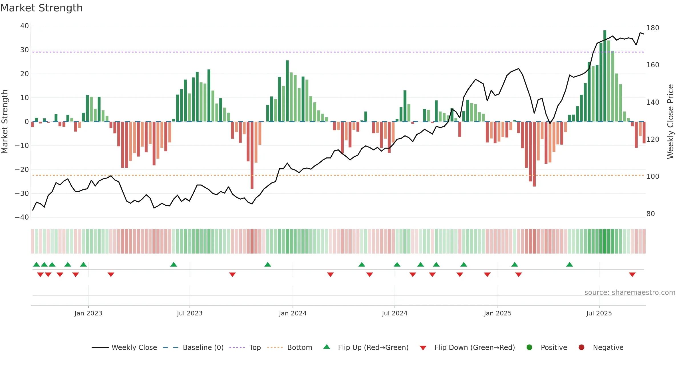Click the Flip Down marker in March 2024
The width and height of the screenshot is (685, 385).
point(331,275)
